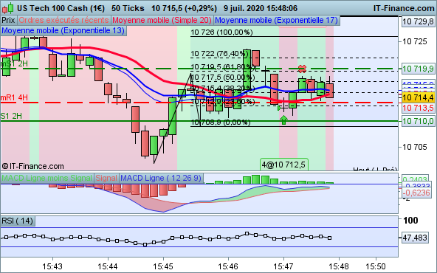
Task: Click the 9 juil. 2020 15:48:06 timestamp
Action: click(x=261, y=8)
